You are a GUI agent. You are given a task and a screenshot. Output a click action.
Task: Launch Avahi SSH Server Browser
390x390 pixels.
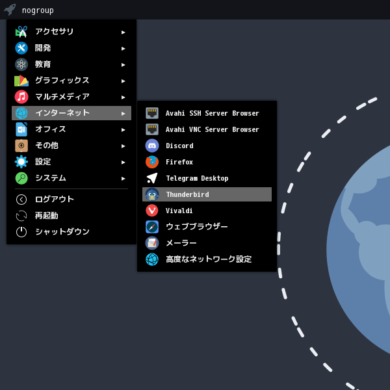(207, 113)
